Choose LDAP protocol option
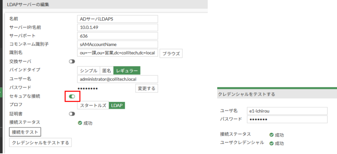The height and width of the screenshot is (154, 337). (117, 105)
